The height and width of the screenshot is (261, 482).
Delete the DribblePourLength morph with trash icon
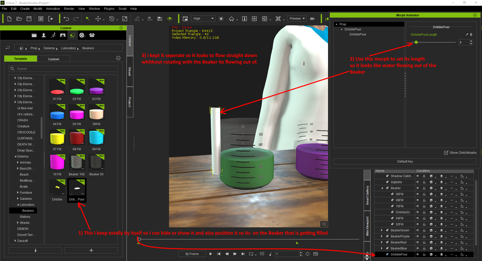click(x=471, y=34)
